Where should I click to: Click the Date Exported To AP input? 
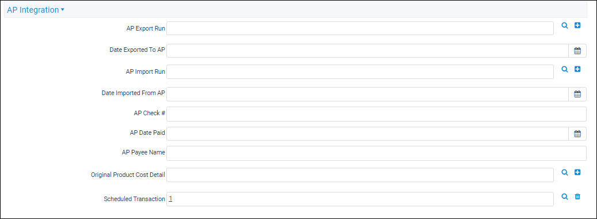tap(368, 51)
